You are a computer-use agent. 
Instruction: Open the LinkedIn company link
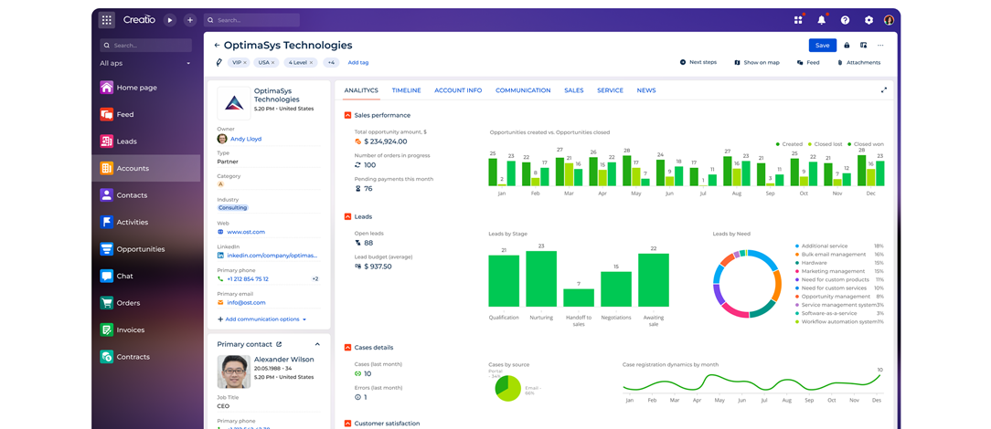pos(272,256)
